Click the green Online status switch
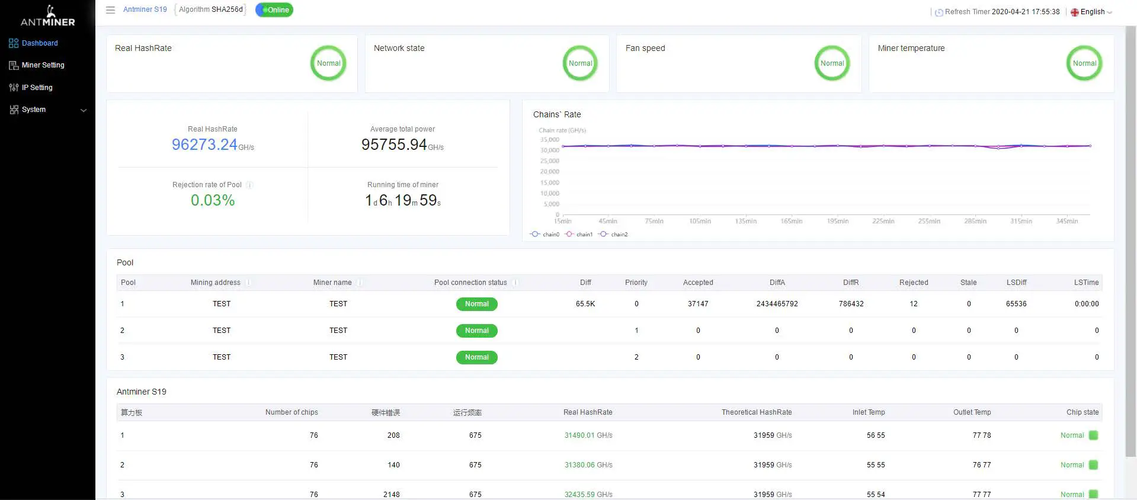 pos(274,10)
